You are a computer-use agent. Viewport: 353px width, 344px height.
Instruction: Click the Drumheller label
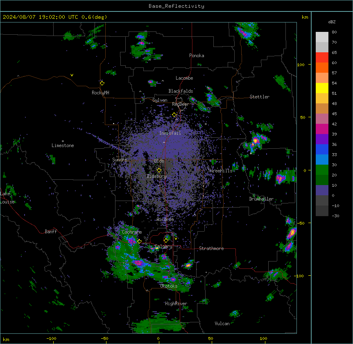(261, 199)
